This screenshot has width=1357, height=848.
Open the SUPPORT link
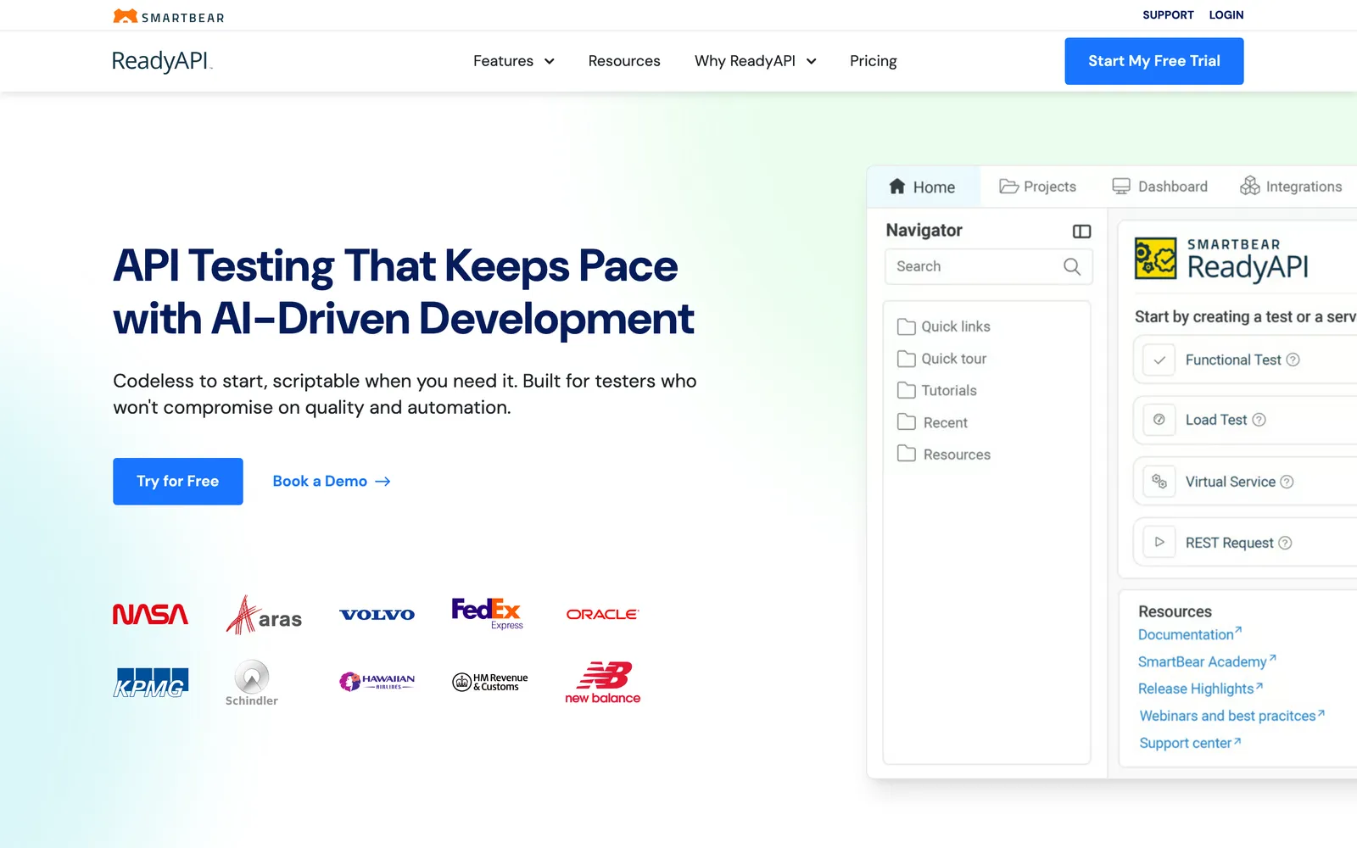coord(1168,15)
